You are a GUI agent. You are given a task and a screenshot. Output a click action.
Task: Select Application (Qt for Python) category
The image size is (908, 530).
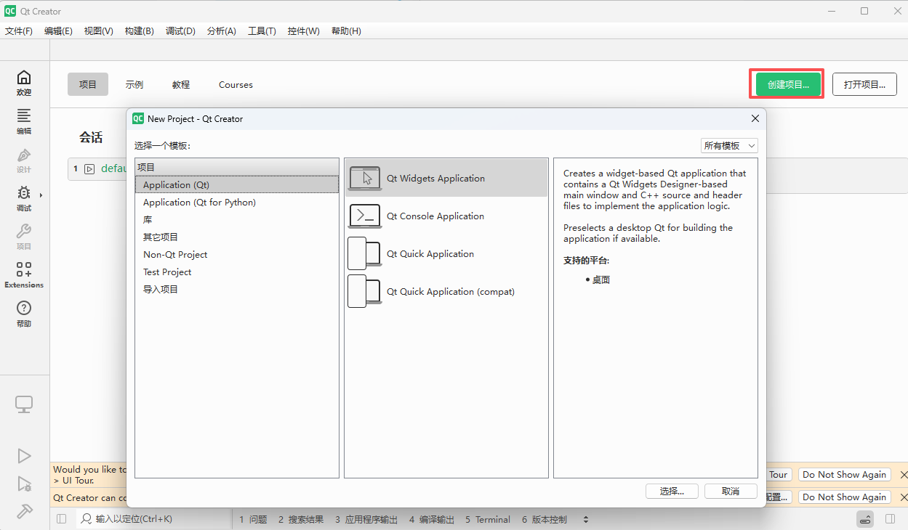(237, 202)
